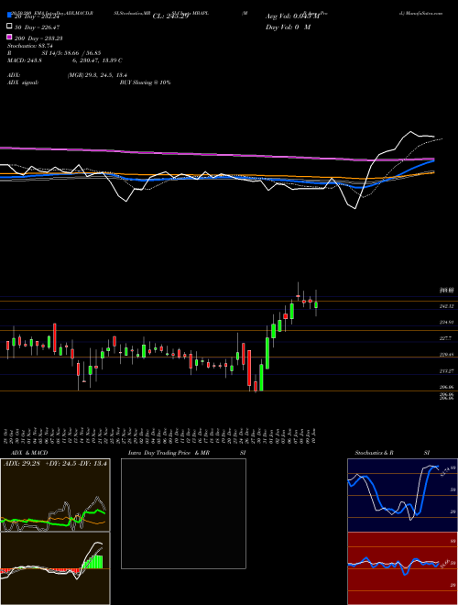The height and width of the screenshot is (605, 458).
Task: Click the 'MACD: 243.8' values line
Action: click(x=65, y=60)
